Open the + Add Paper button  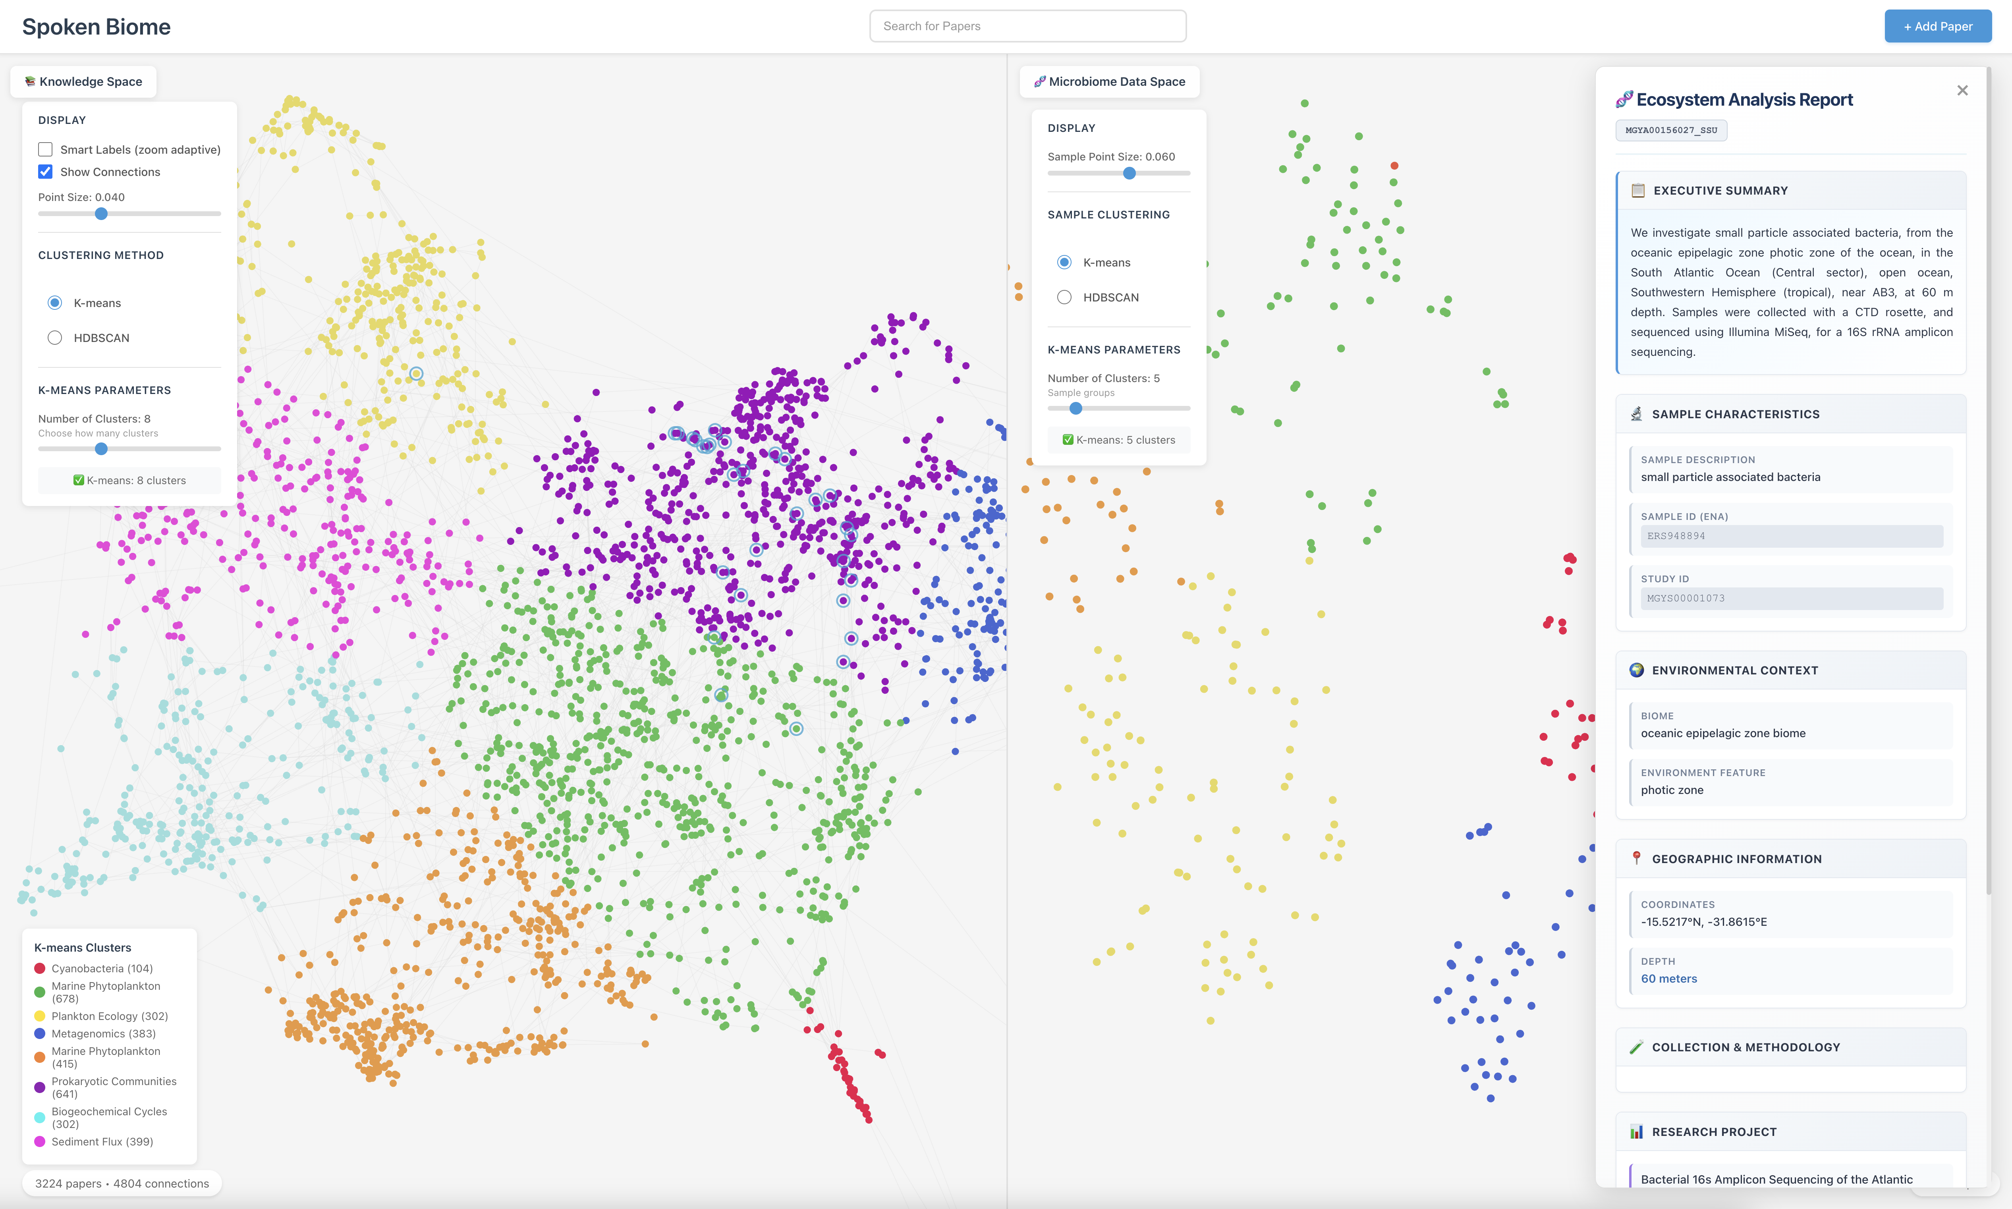1938,25
